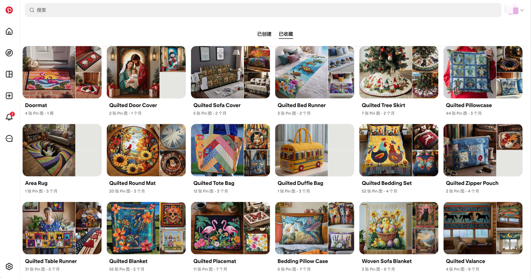531x278 pixels.
Task: Open the Quilted Tree Skirt board cover
Action: click(x=399, y=72)
